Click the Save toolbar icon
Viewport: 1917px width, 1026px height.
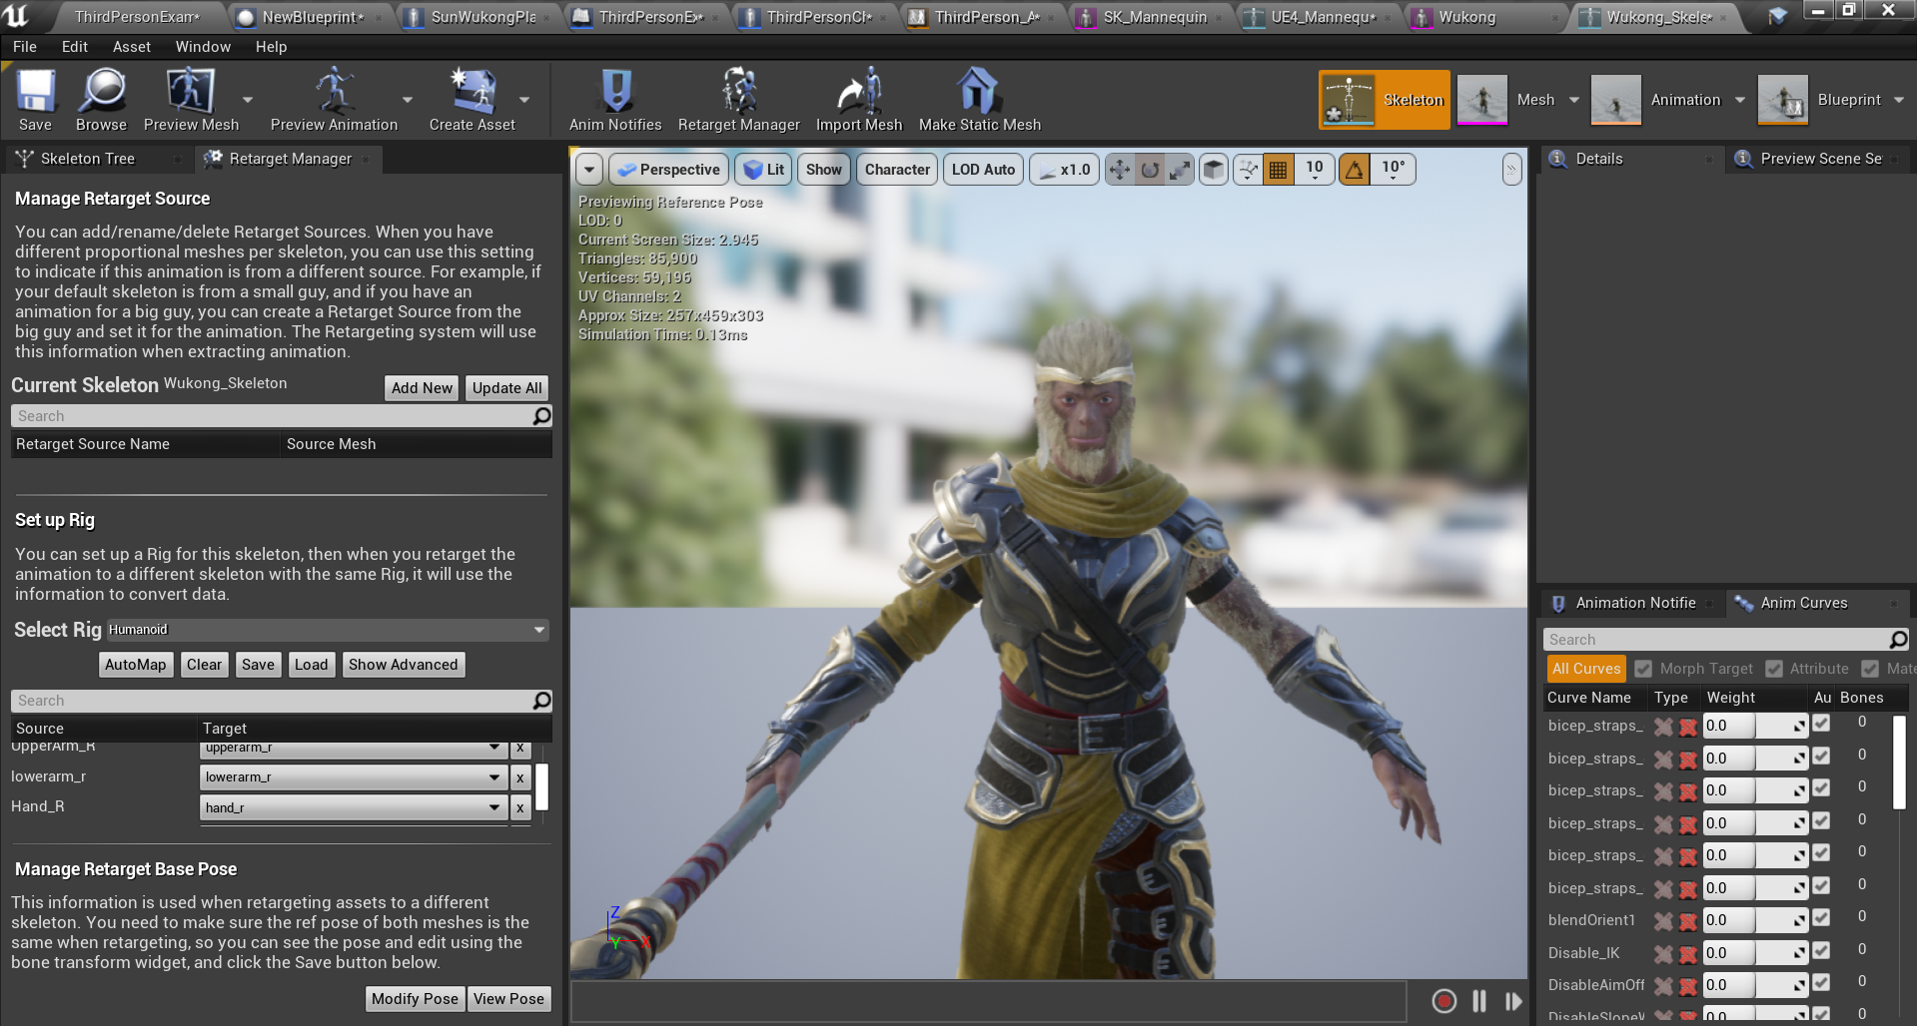36,91
